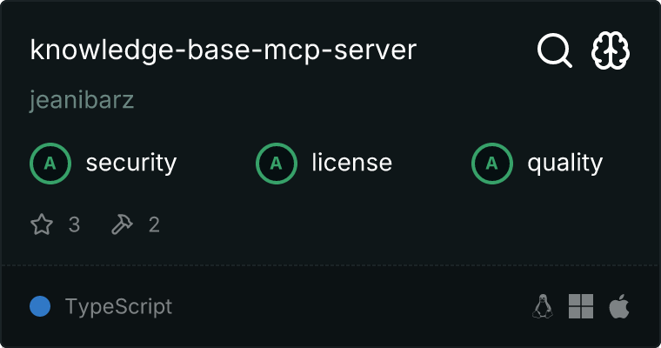Select the quality label text
Viewport: 661px width, 348px height.
point(564,163)
